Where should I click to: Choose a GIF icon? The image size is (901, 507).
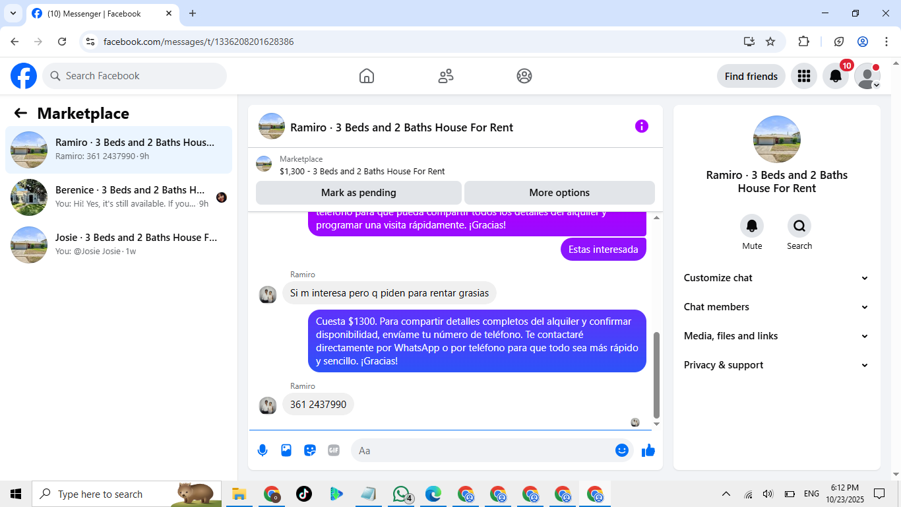334,450
